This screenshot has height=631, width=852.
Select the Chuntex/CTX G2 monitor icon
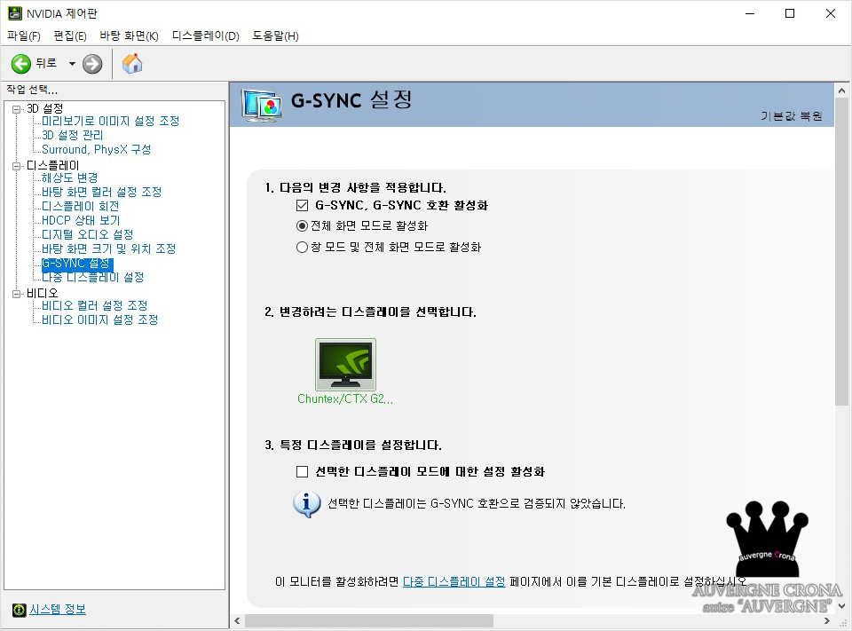[345, 364]
